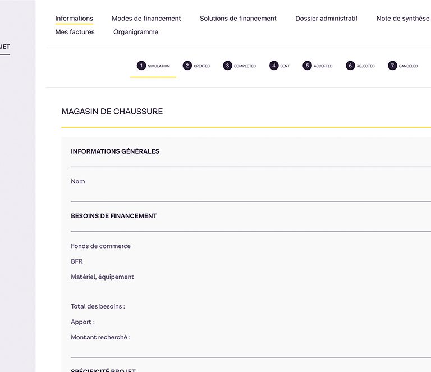Select the step 7 Canceled number circle
This screenshot has width=431, height=372.
[x=392, y=66]
